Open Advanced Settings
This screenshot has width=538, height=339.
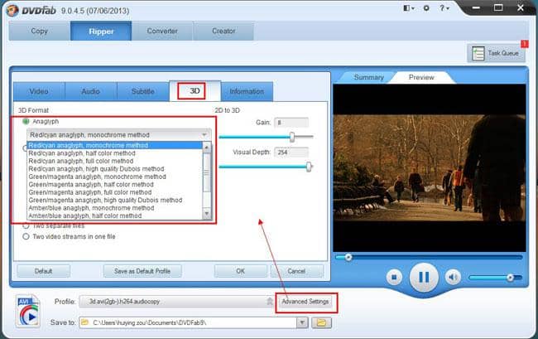[305, 302]
